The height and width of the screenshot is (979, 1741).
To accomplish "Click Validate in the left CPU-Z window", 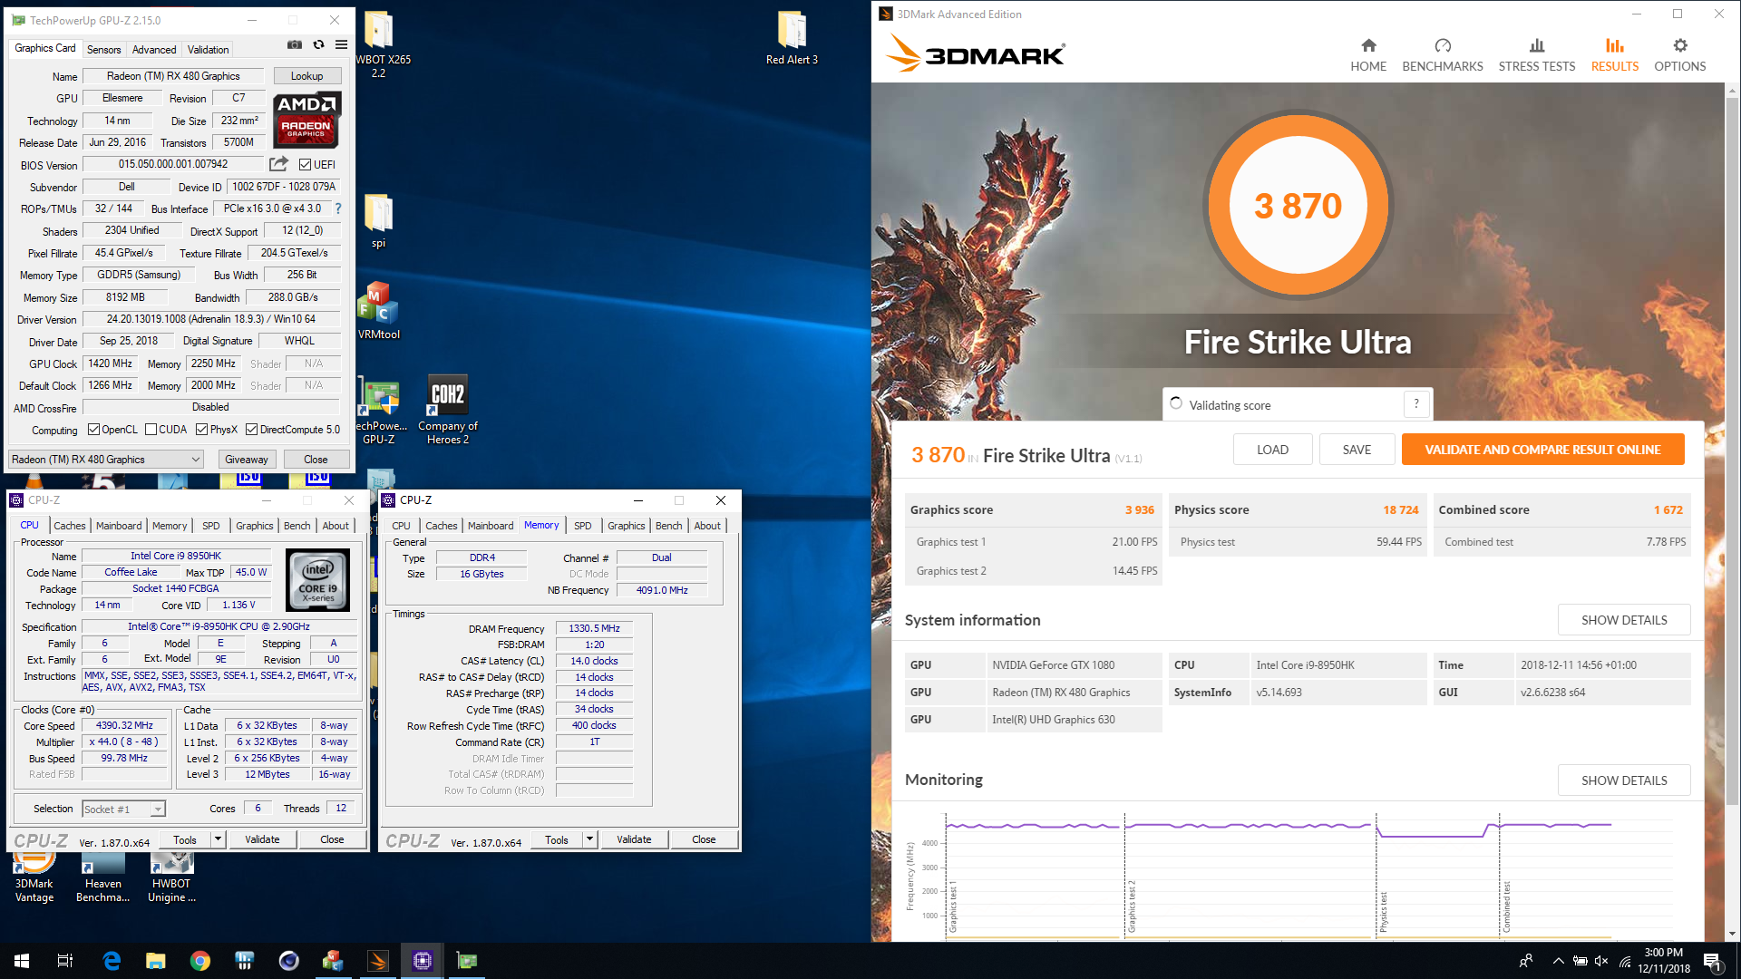I will tap(262, 839).
